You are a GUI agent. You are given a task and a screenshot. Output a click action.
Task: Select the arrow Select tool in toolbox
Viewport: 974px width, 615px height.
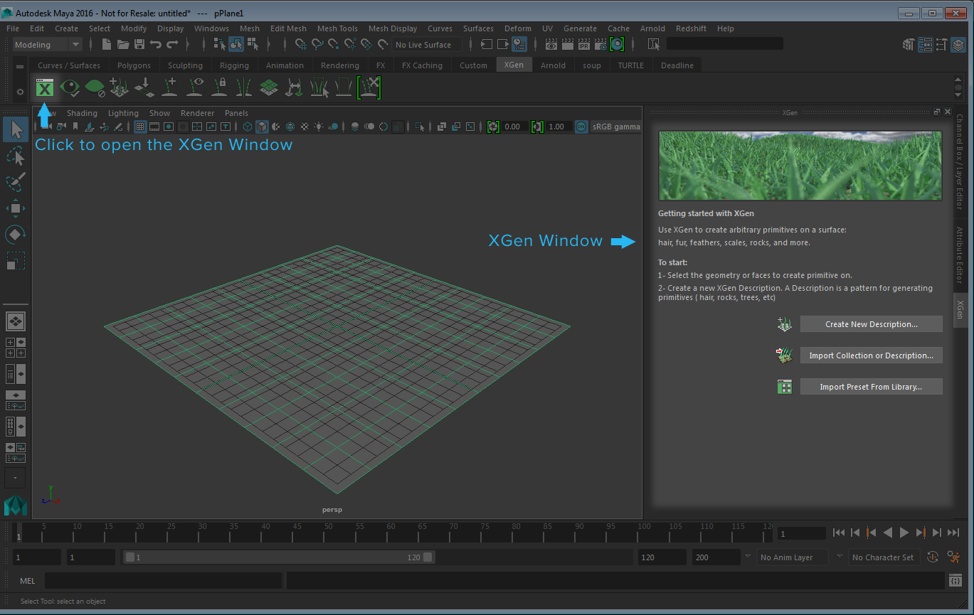click(x=16, y=129)
